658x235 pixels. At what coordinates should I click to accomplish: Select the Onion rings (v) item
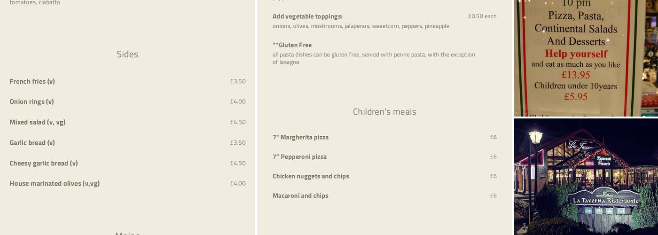click(x=32, y=102)
